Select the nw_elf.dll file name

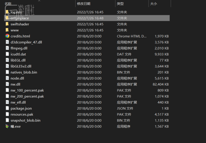tap(18, 102)
